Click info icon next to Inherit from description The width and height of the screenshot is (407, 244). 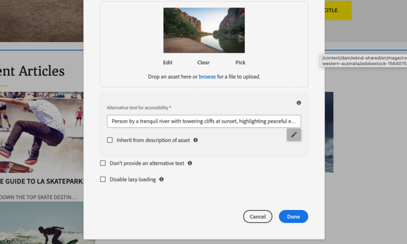(x=195, y=140)
